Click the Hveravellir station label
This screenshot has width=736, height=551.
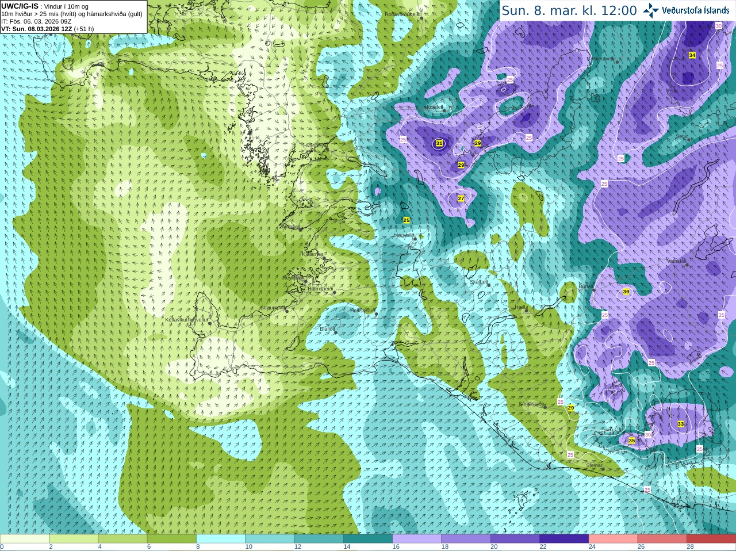(601, 59)
